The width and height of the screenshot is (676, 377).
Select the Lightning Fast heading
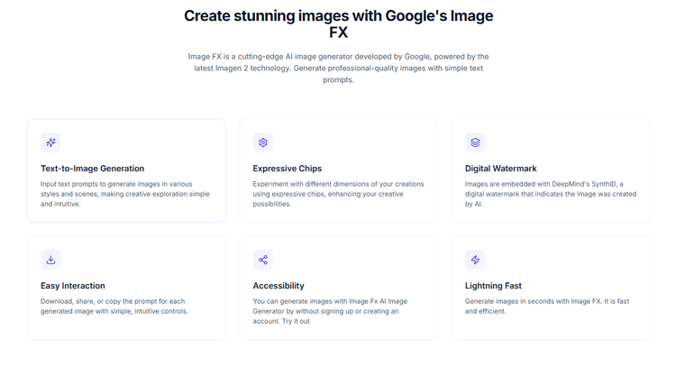(x=493, y=286)
